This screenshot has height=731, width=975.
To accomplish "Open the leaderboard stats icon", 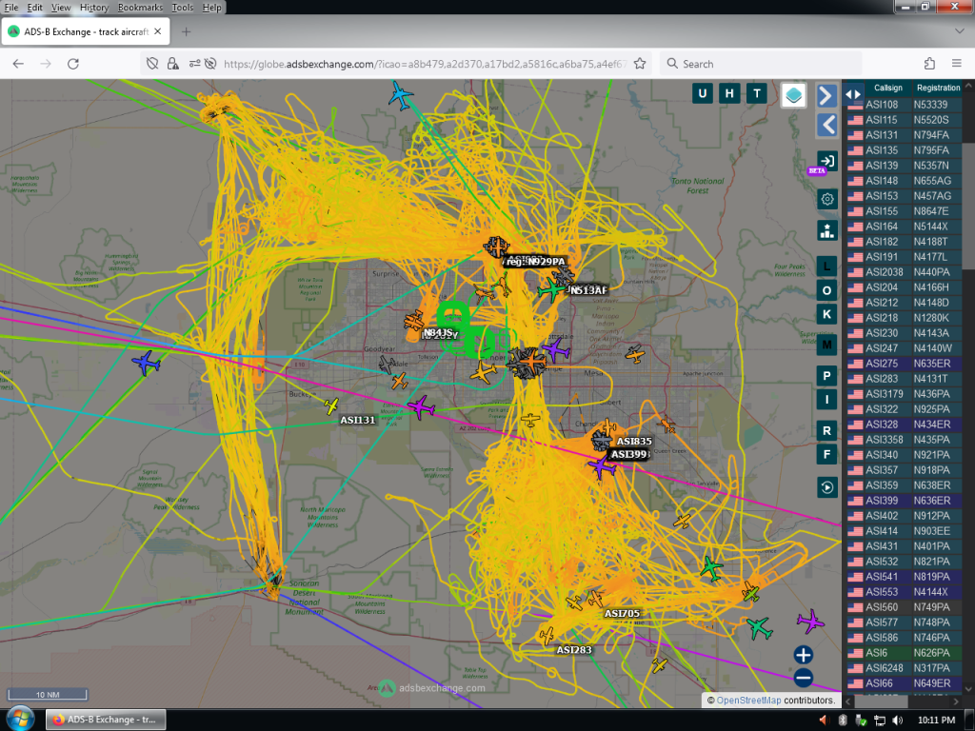I will tap(827, 230).
